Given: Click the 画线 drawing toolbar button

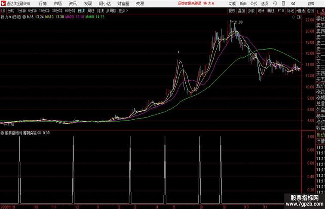Looking at the screenshot, I should (271, 11).
